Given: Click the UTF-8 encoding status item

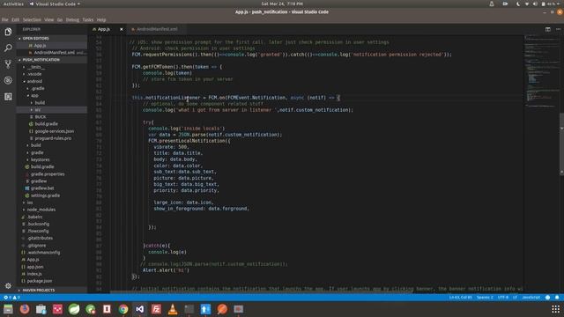Looking at the screenshot, I should coord(503,298).
